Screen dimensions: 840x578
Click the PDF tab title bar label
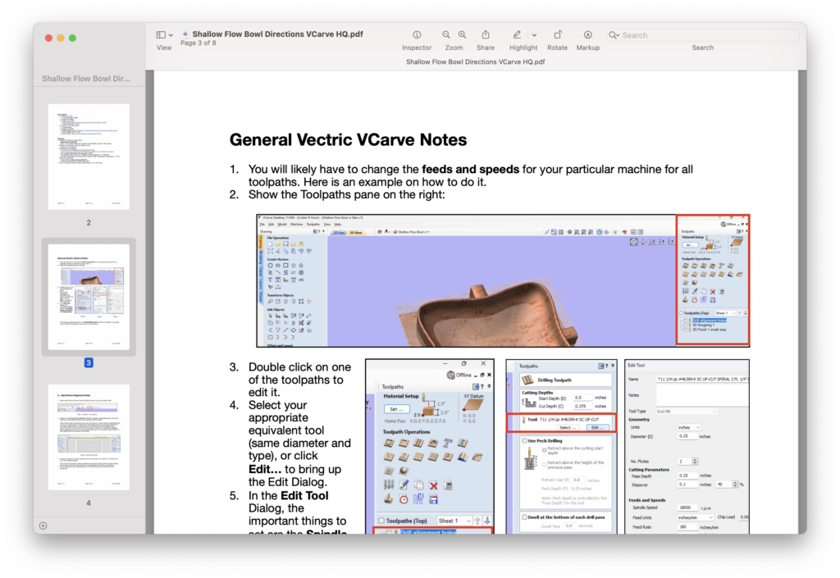pyautogui.click(x=475, y=61)
